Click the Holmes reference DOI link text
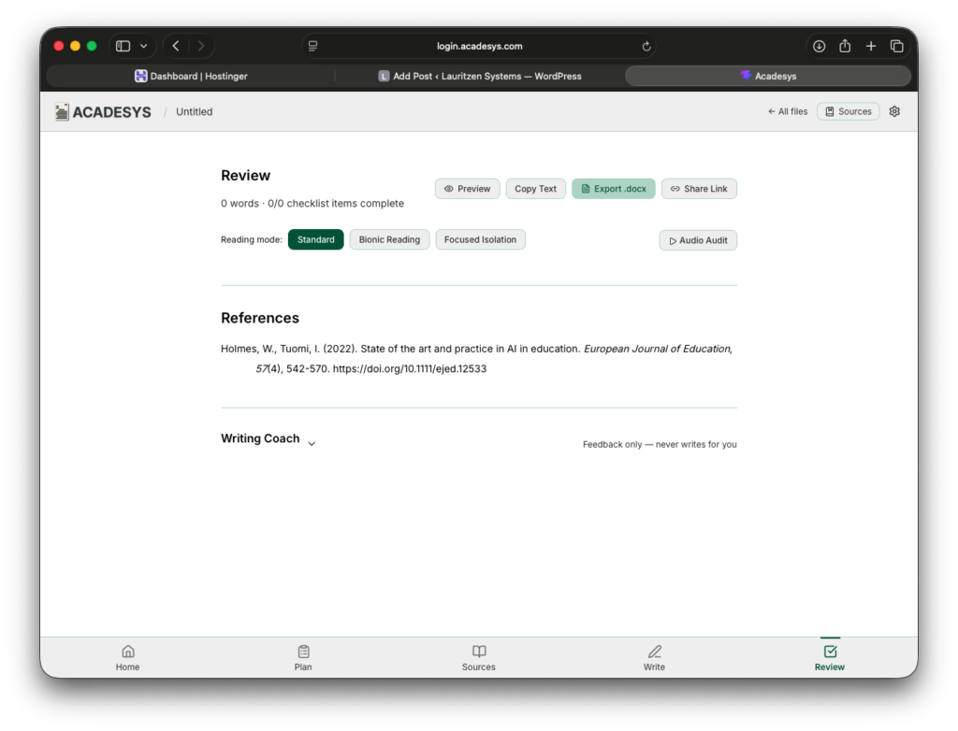 pyautogui.click(x=410, y=369)
